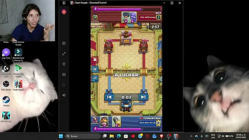This screenshot has height=140, width=249.
Task: Open the Mail app from the taskbar
Action: pyautogui.click(x=154, y=136)
